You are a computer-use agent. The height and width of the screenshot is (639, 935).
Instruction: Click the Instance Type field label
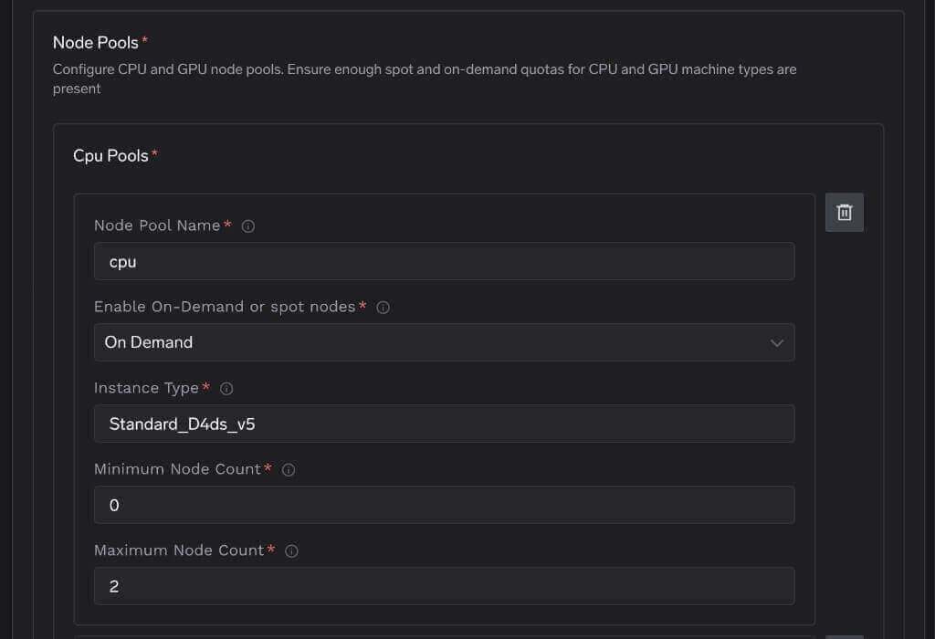tap(146, 388)
